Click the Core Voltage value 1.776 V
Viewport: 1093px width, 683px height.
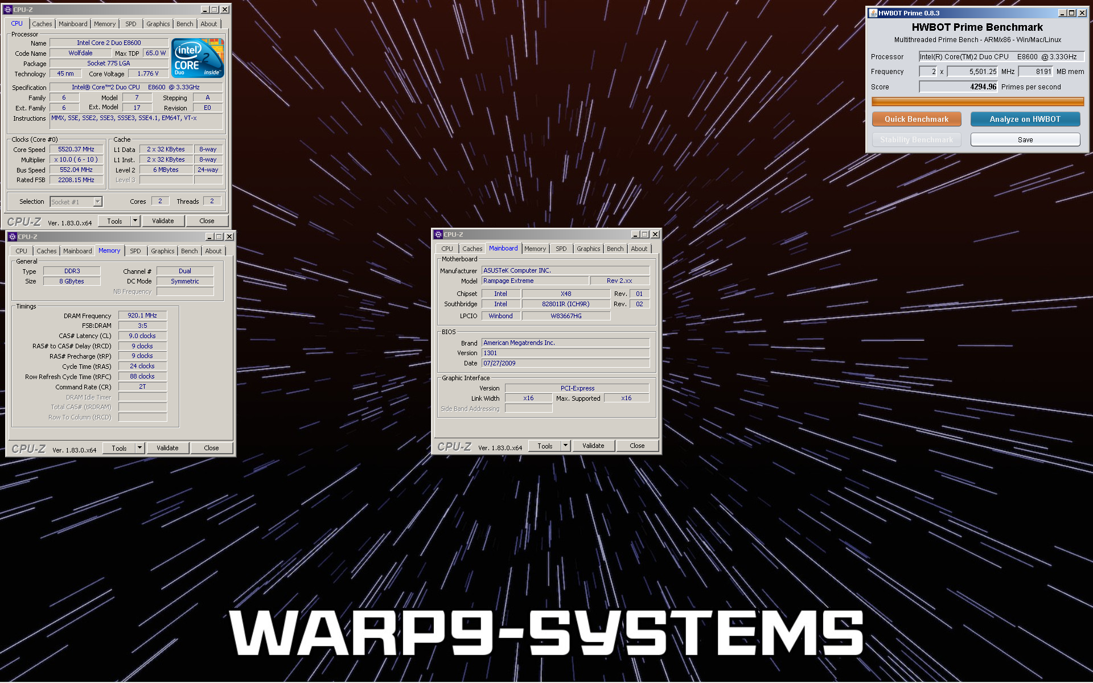[148, 73]
